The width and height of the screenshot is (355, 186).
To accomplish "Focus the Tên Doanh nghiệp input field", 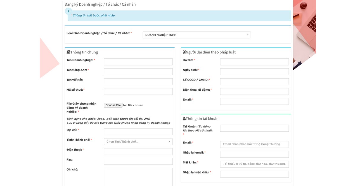I will pos(138,62).
